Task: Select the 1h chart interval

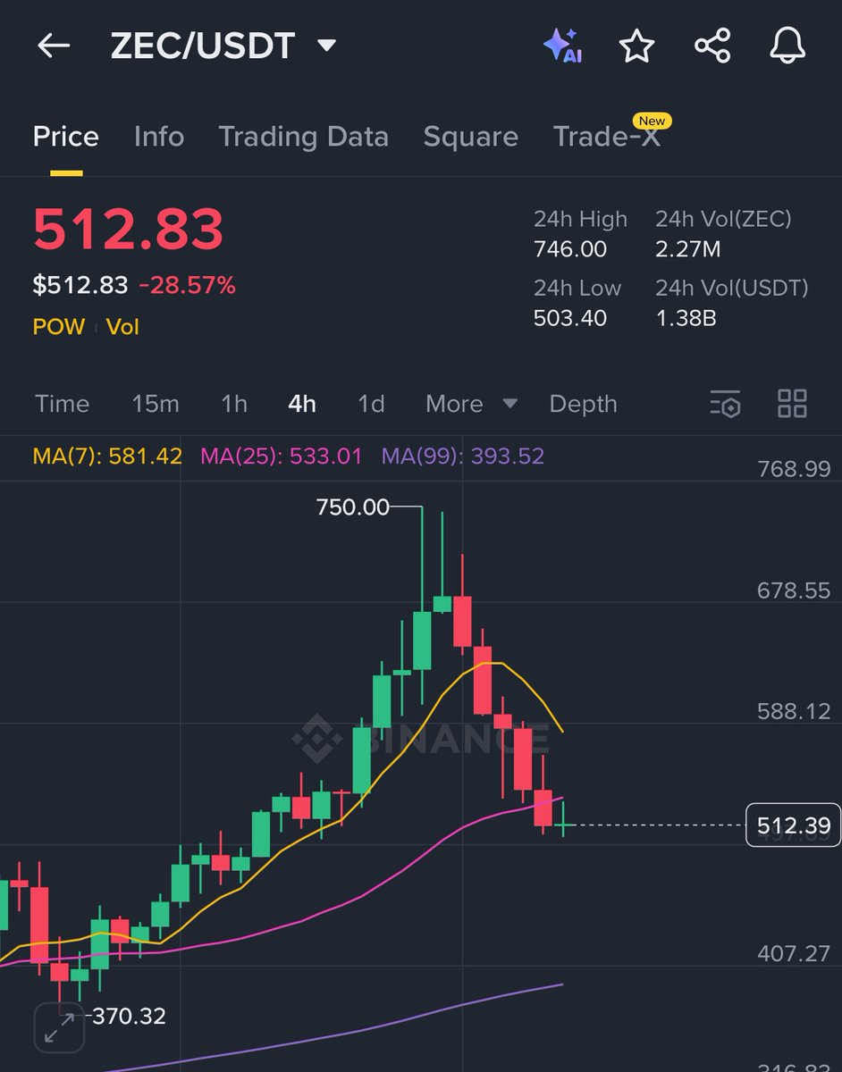Action: pos(234,404)
